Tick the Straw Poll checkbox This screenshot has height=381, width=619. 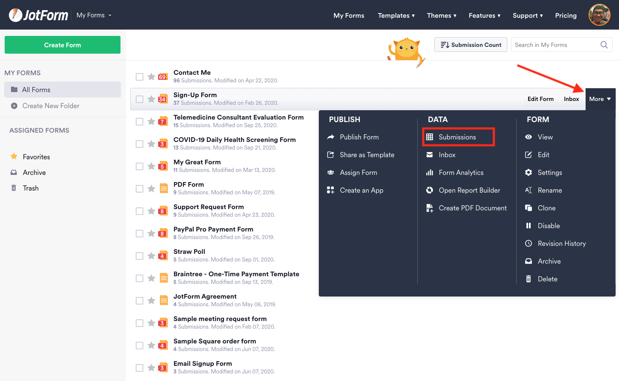[140, 256]
